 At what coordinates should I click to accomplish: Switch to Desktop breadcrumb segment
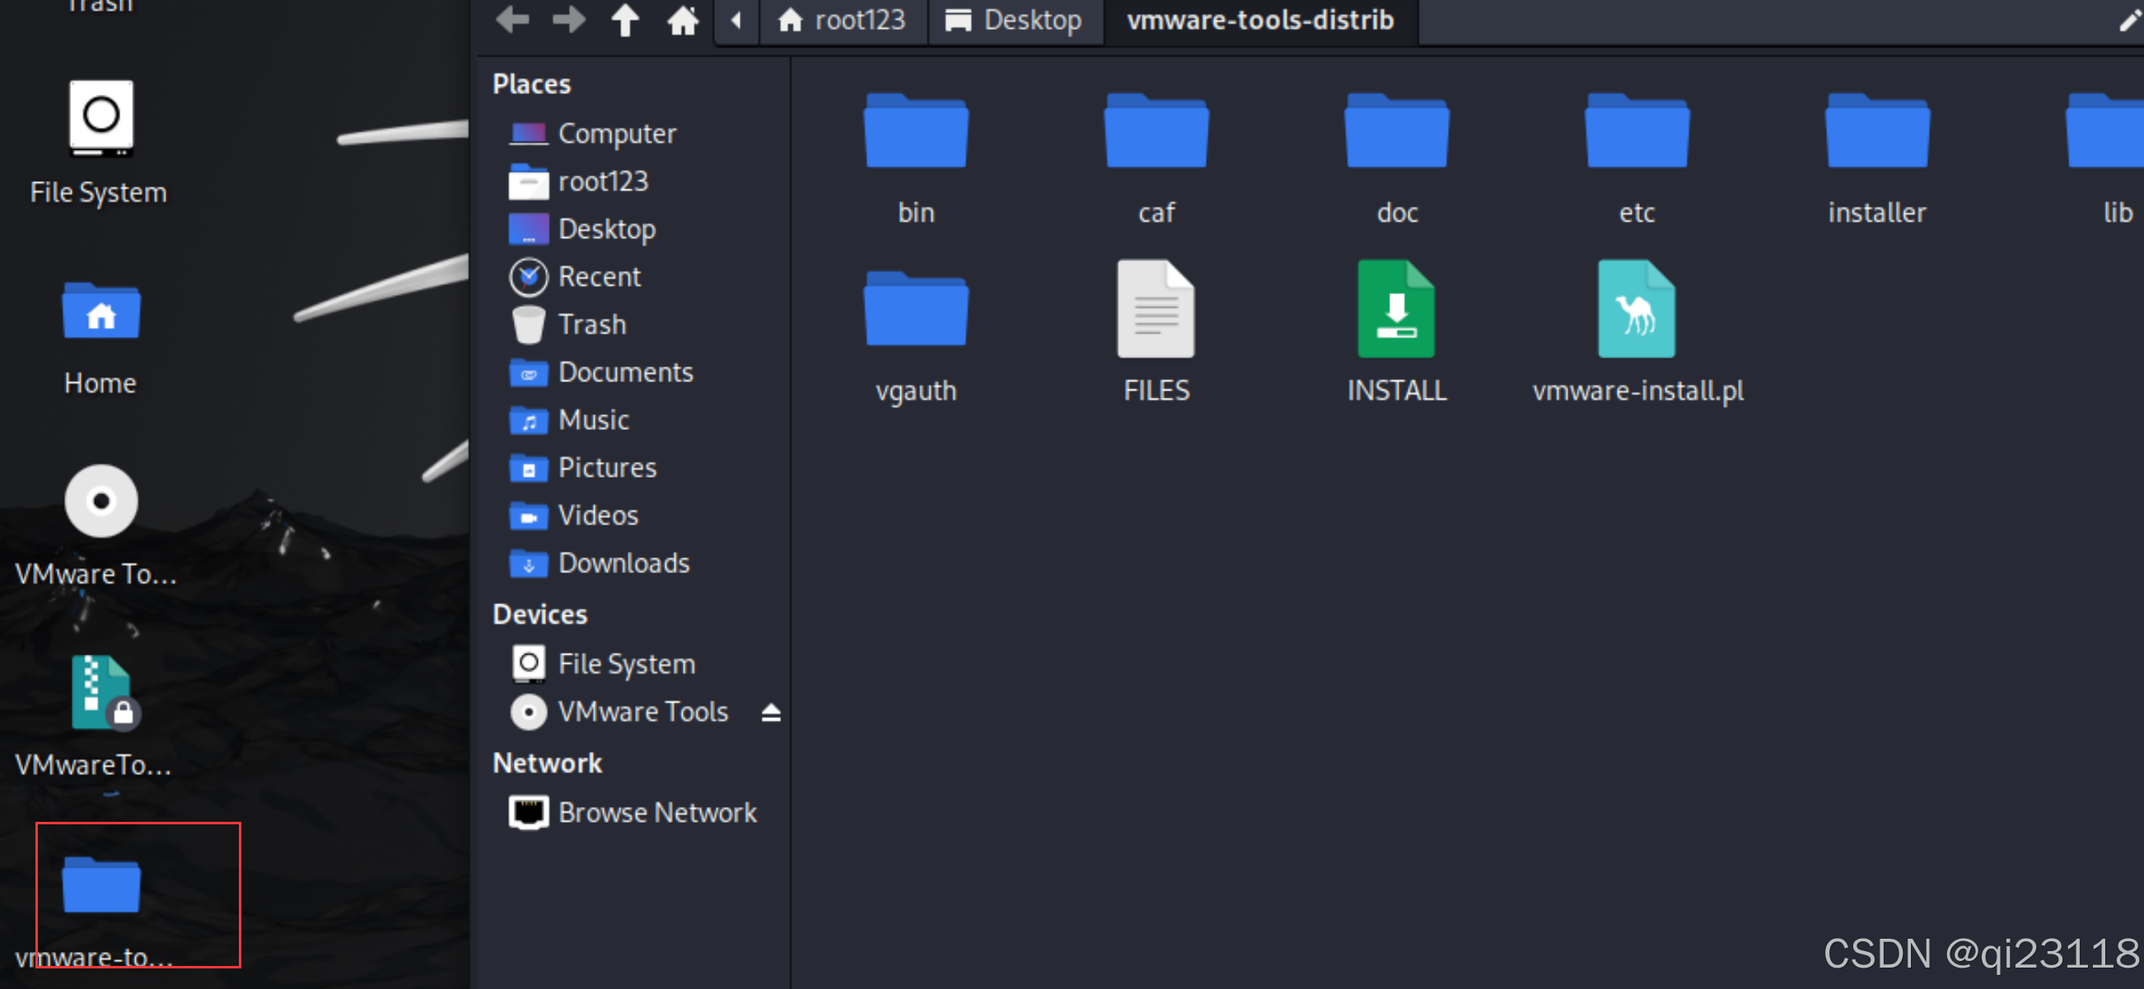tap(1015, 19)
